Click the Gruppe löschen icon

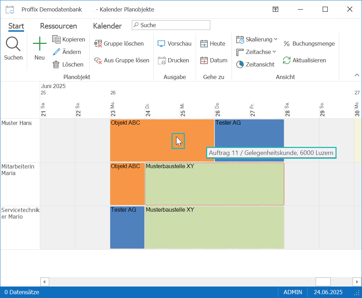click(98, 44)
